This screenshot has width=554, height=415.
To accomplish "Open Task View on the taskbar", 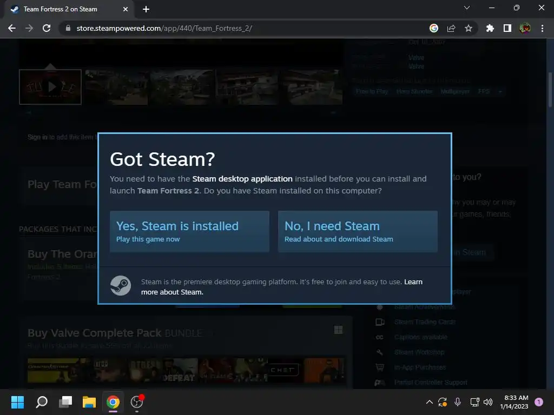I will click(65, 402).
